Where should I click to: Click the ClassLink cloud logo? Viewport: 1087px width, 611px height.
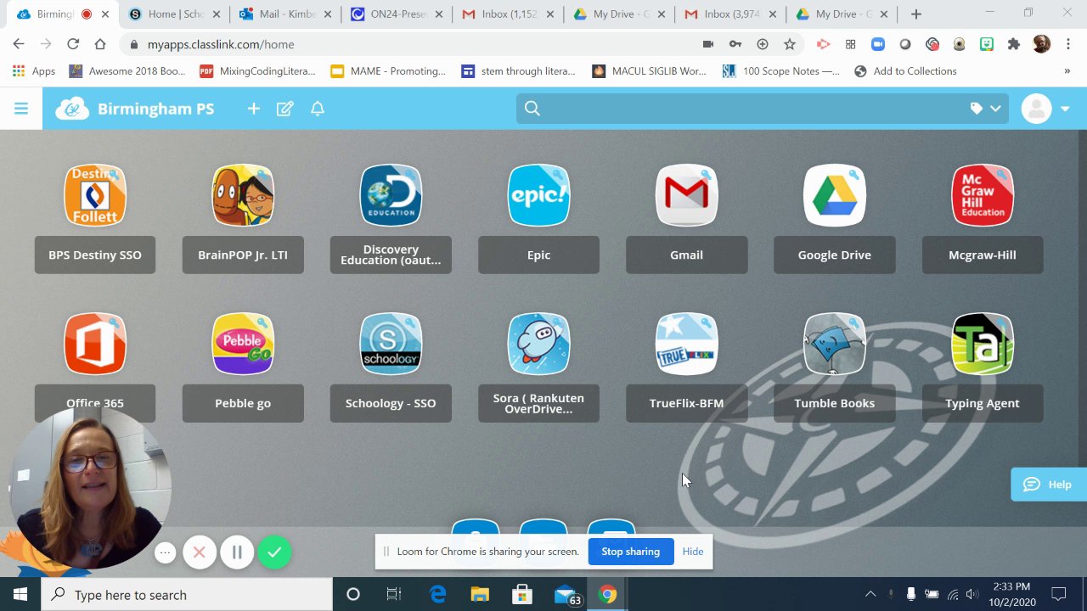pyautogui.click(x=72, y=109)
